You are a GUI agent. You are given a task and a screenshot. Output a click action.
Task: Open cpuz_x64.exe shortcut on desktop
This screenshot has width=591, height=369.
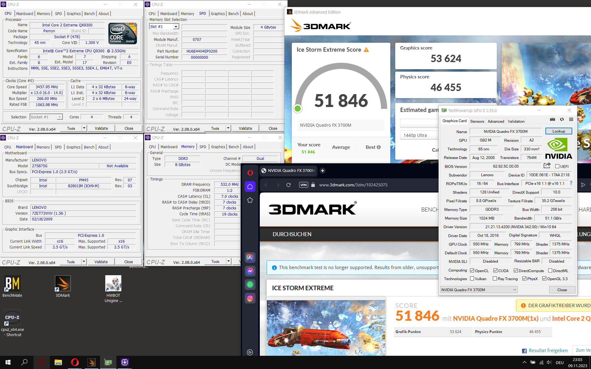point(12,323)
